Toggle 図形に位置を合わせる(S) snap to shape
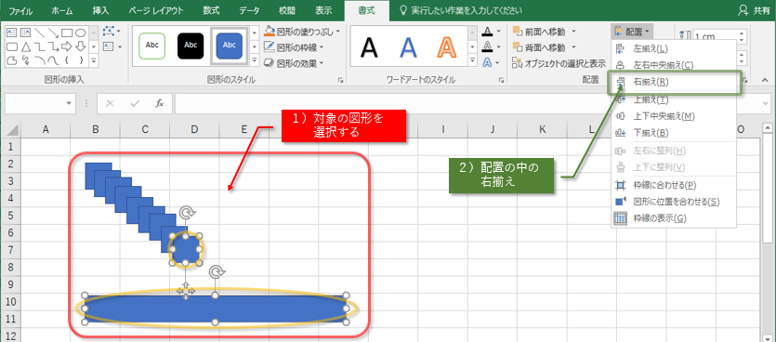The width and height of the screenshot is (776, 342). click(674, 202)
